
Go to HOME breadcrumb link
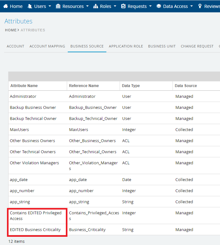pyautogui.click(x=10, y=30)
